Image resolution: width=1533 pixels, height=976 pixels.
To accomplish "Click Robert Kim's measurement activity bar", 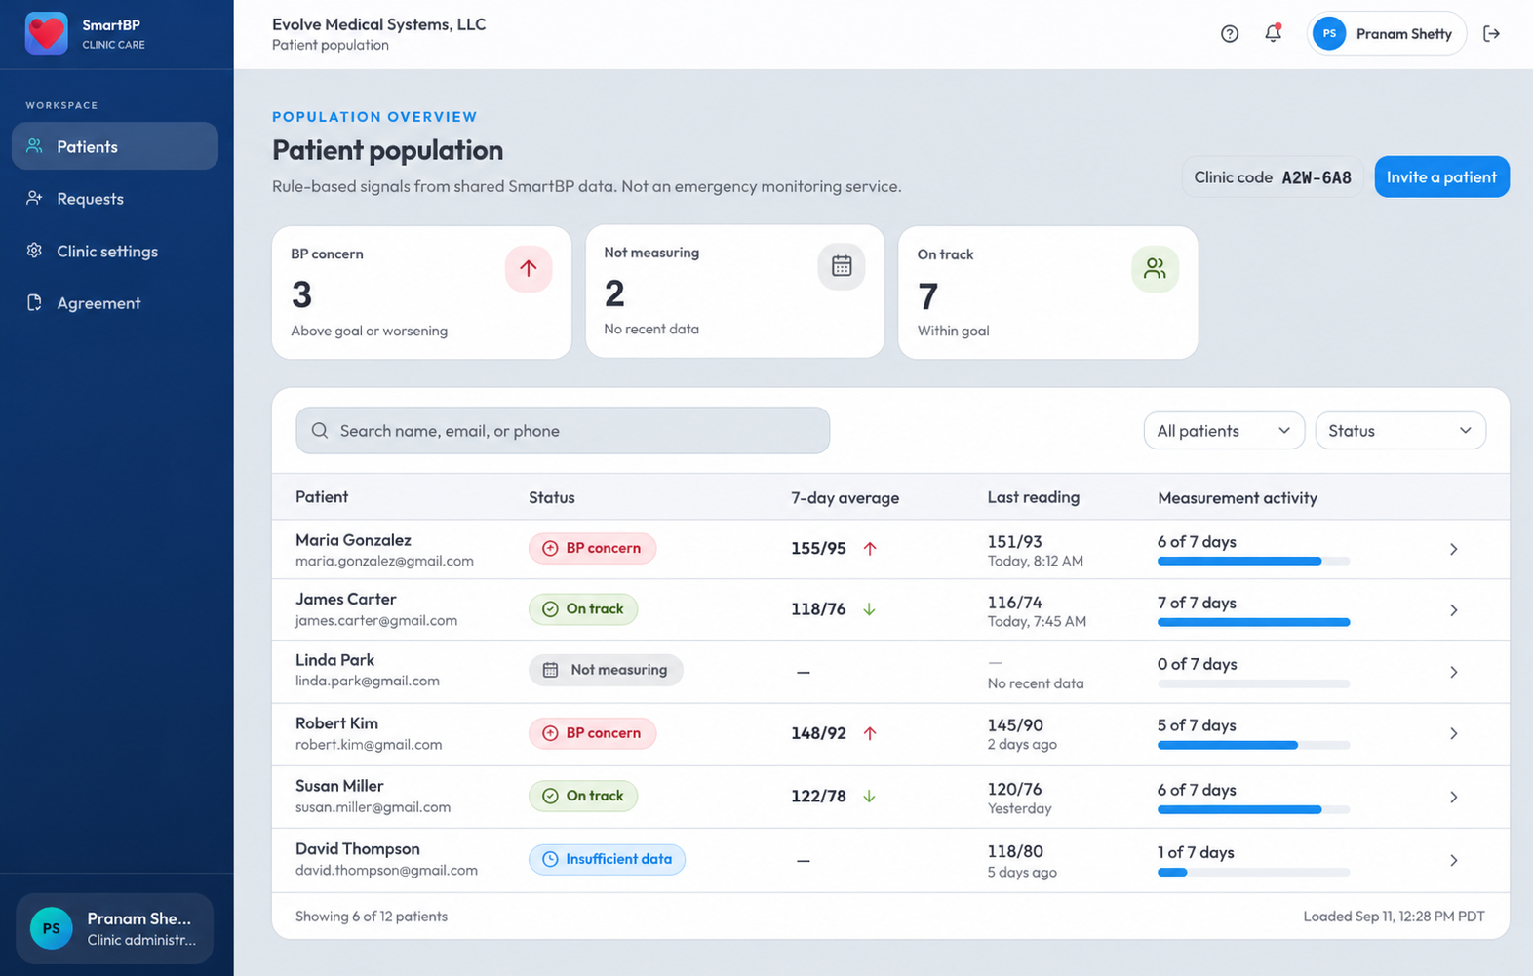I will point(1253,746).
